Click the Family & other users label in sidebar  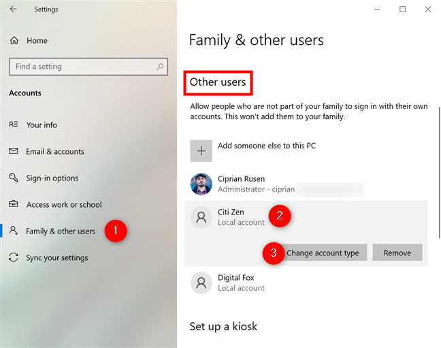[61, 231]
